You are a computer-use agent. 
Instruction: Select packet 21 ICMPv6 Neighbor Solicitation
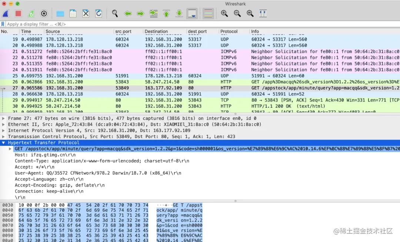pos(200,51)
